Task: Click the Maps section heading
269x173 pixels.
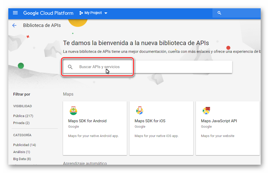Action: pos(68,94)
